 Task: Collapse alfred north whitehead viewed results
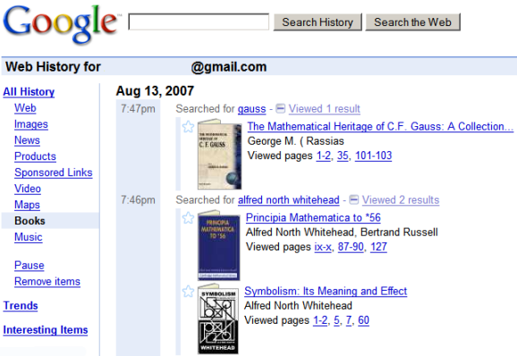click(x=354, y=199)
